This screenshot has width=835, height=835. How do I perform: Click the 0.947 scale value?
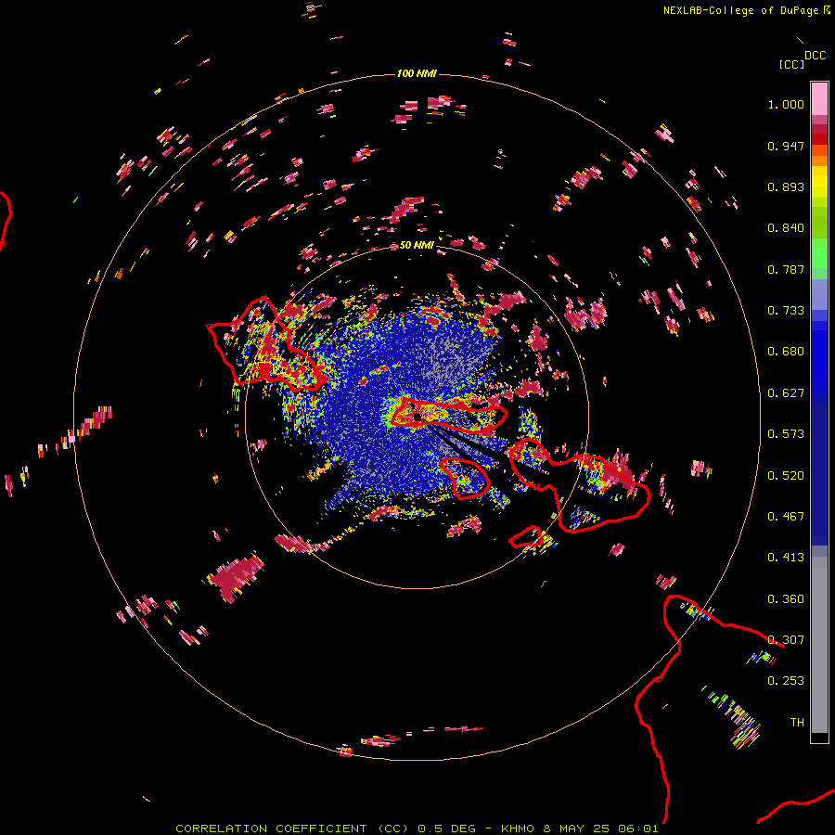[x=786, y=146]
